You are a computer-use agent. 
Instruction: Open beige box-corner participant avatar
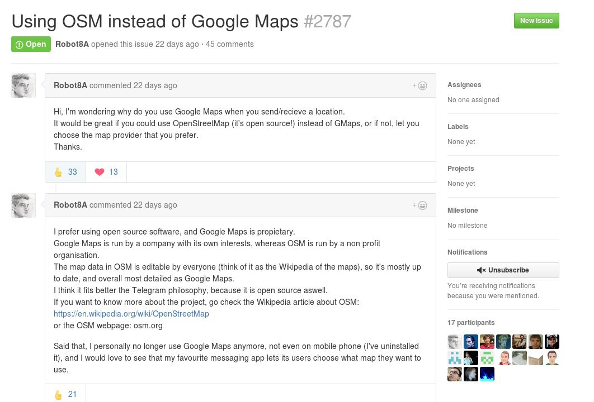coord(536,358)
